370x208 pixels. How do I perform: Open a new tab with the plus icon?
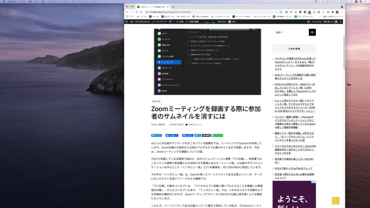point(173,7)
